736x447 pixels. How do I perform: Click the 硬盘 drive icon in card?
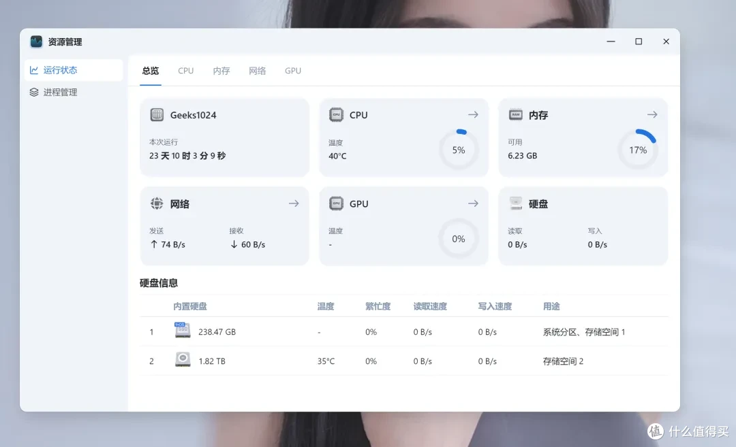[515, 203]
